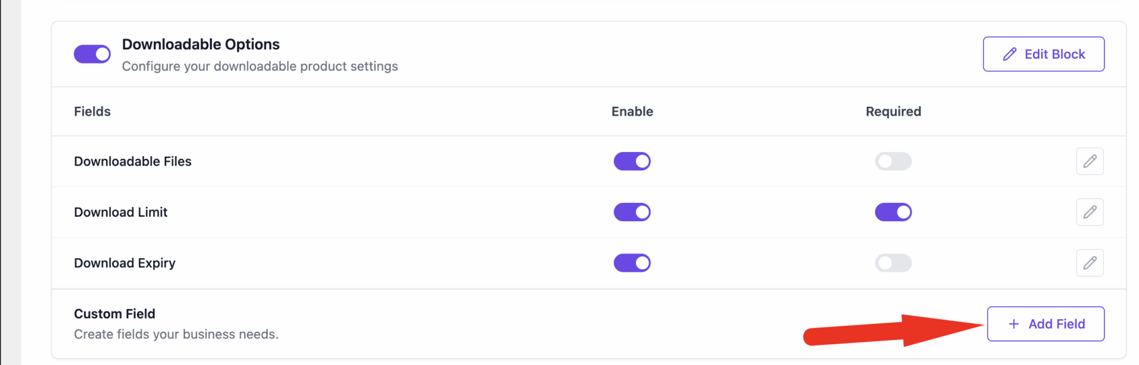Enable Required toggle for Downloadable Files
Image resolution: width=1139 pixels, height=365 pixels.
[893, 161]
